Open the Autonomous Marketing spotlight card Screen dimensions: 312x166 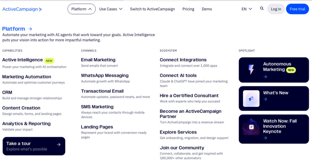tap(274, 70)
